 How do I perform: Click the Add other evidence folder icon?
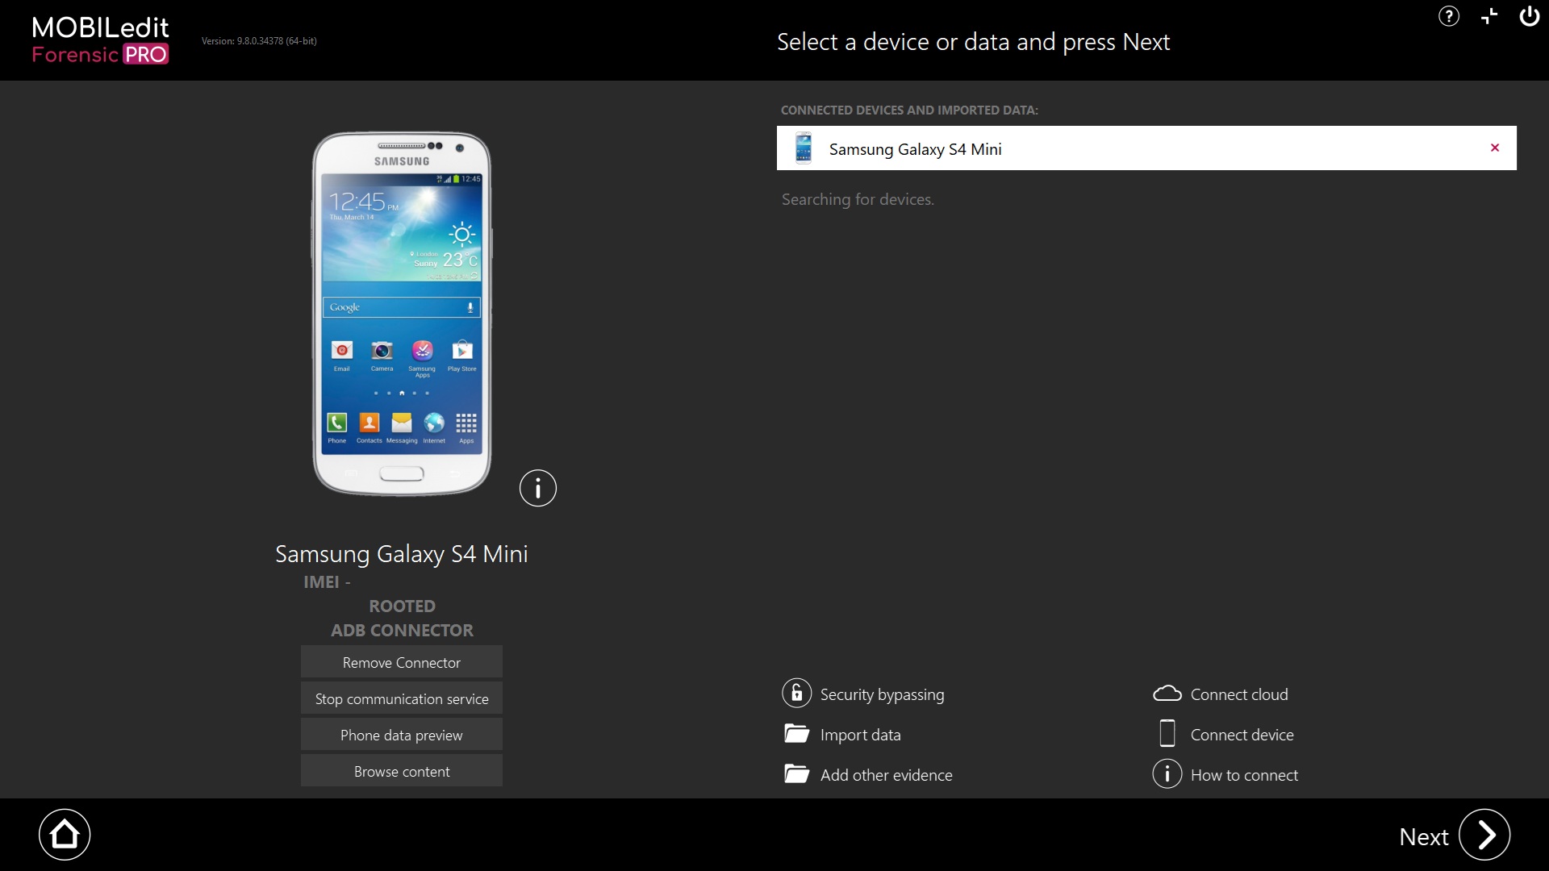point(796,774)
